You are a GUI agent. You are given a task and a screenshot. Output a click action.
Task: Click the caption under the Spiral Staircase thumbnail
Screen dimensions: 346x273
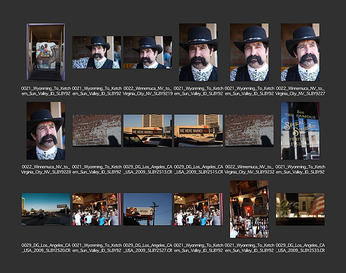pyautogui.click(x=300, y=169)
